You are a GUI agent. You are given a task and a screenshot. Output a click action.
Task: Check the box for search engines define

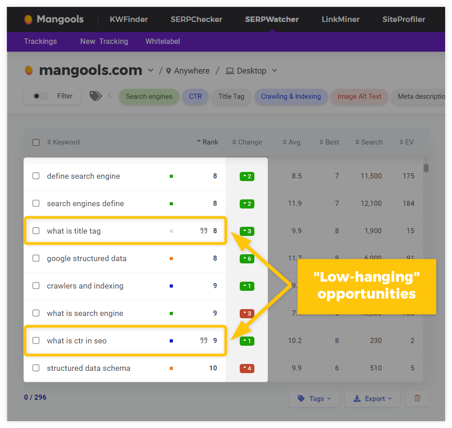tap(36, 203)
